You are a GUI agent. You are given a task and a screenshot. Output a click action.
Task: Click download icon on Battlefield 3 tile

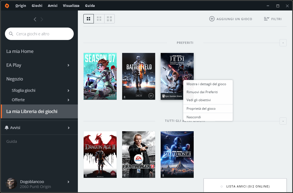(x=125, y=97)
